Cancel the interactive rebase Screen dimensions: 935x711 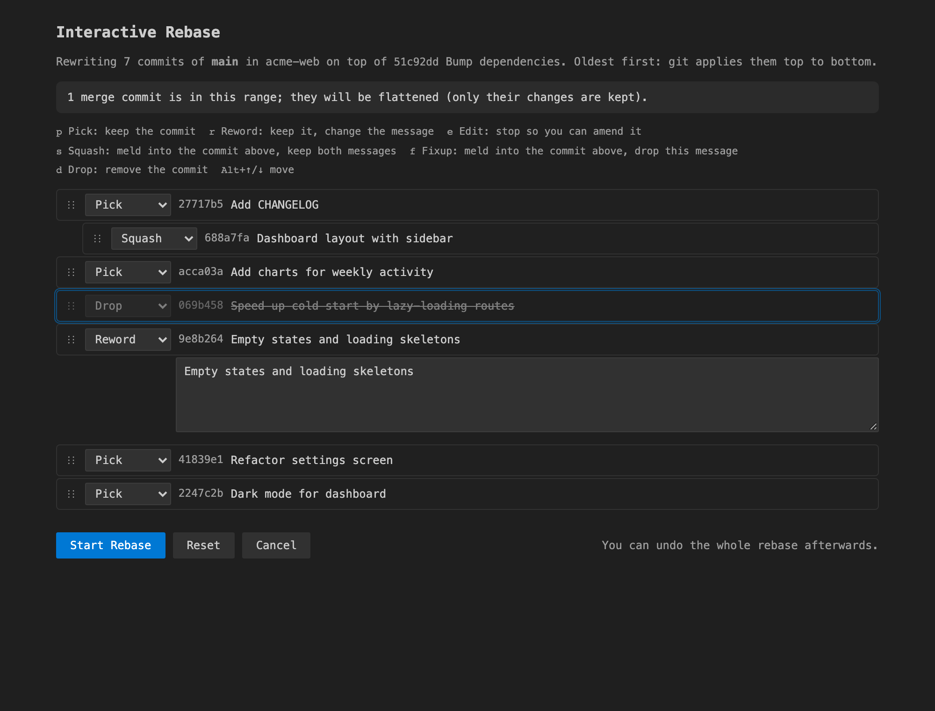(x=276, y=545)
